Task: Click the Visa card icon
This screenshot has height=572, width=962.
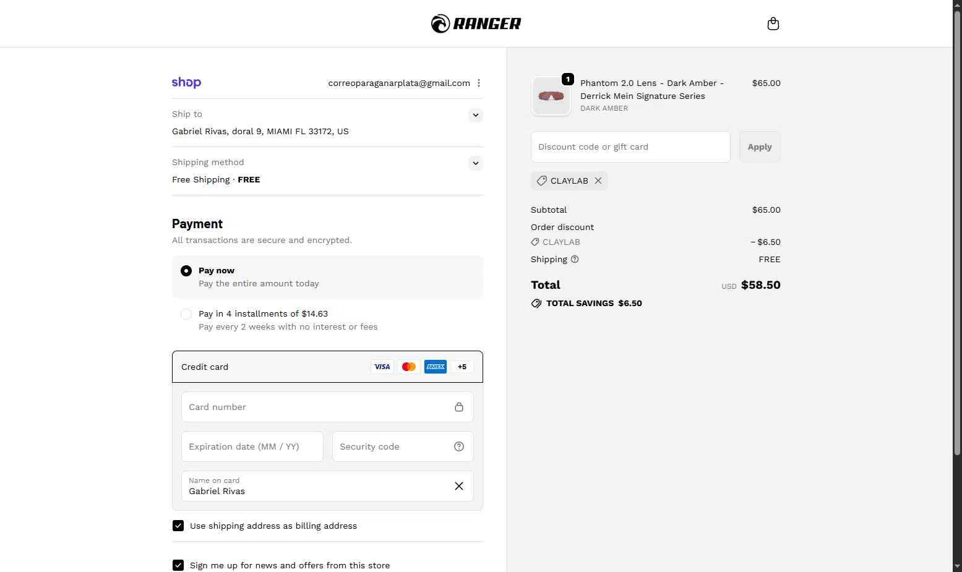Action: pos(382,367)
